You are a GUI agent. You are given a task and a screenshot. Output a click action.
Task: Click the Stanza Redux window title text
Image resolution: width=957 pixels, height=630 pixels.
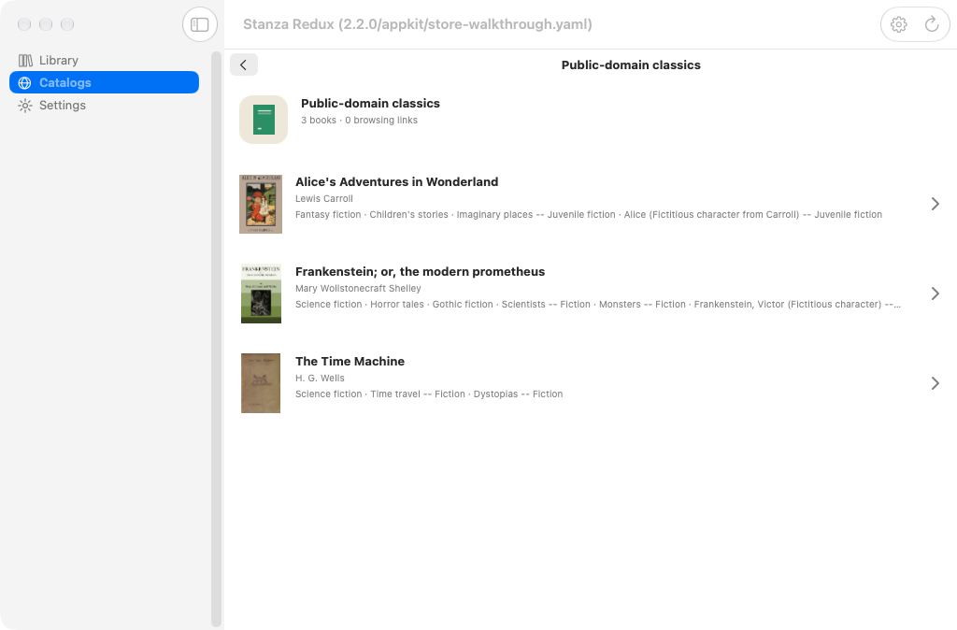click(418, 24)
